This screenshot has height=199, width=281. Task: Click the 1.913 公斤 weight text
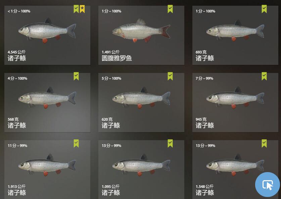click(x=16, y=187)
